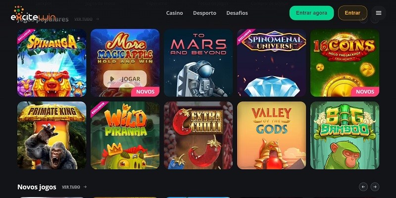Open the Wild Piranha game tile
The height and width of the screenshot is (198, 396).
[x=125, y=135]
